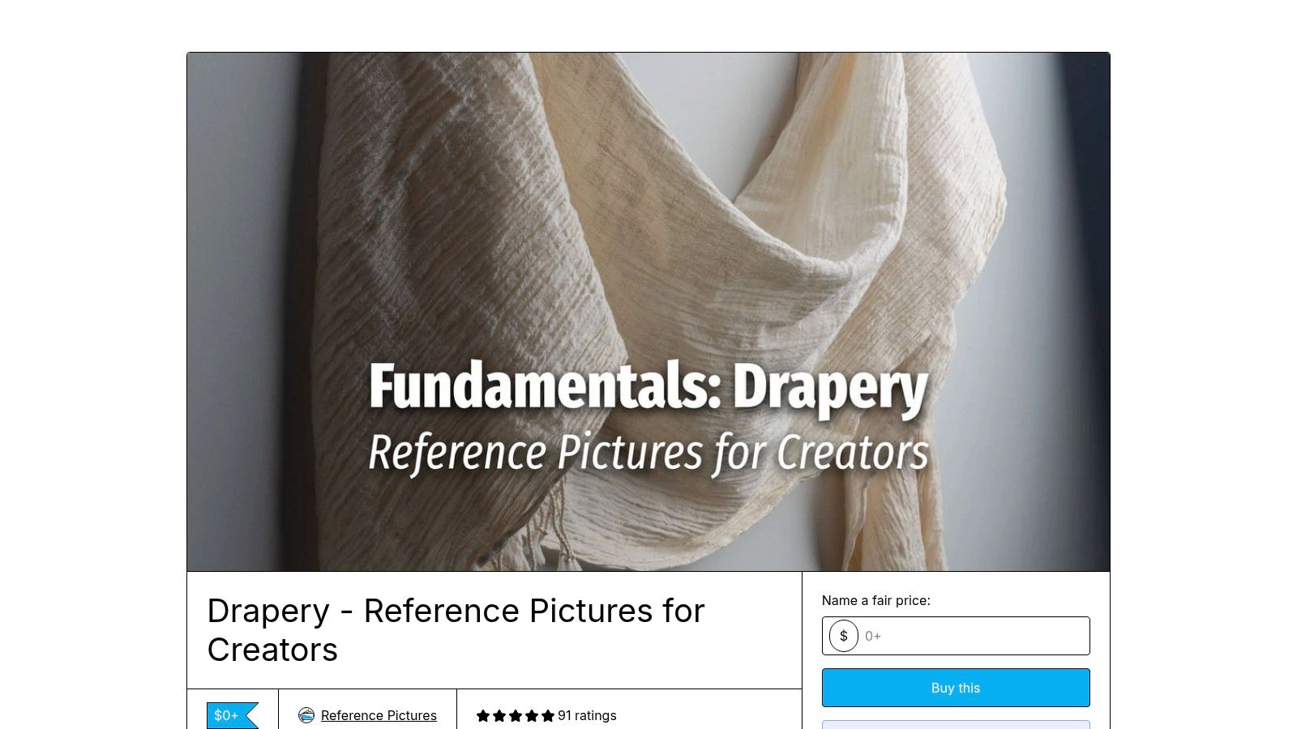
Task: Click the circled dollar sign icon
Action: tap(844, 636)
